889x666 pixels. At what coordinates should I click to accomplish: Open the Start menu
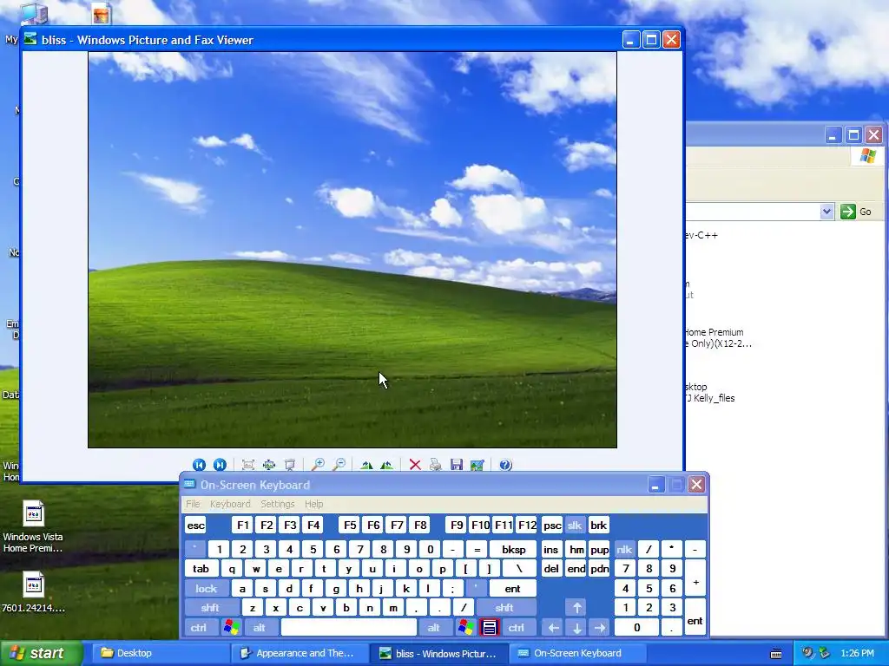pyautogui.click(x=41, y=654)
